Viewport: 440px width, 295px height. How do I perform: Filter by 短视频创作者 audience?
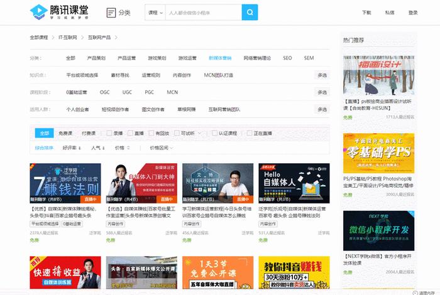(x=115, y=109)
